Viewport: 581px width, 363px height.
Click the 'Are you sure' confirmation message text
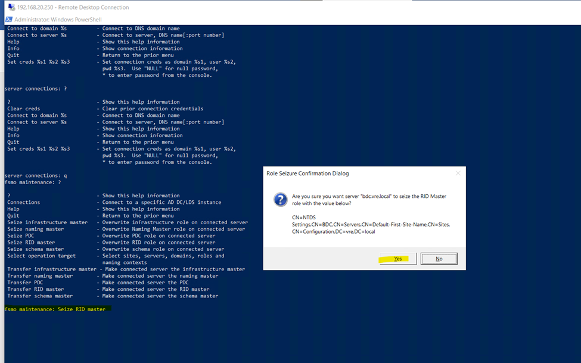369,200
